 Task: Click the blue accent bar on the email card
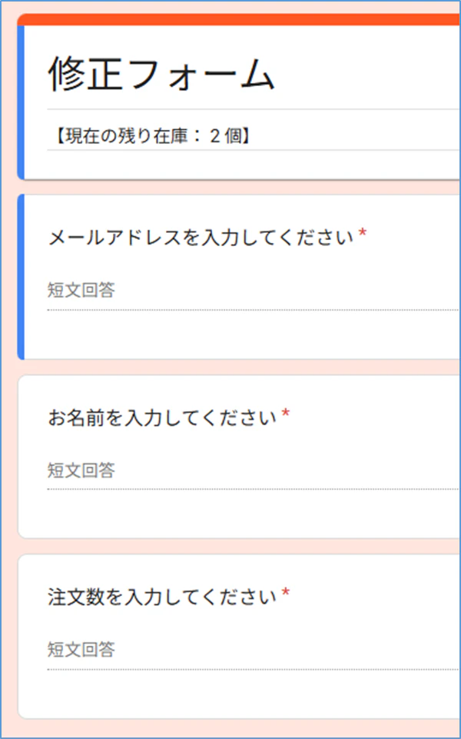coord(21,277)
